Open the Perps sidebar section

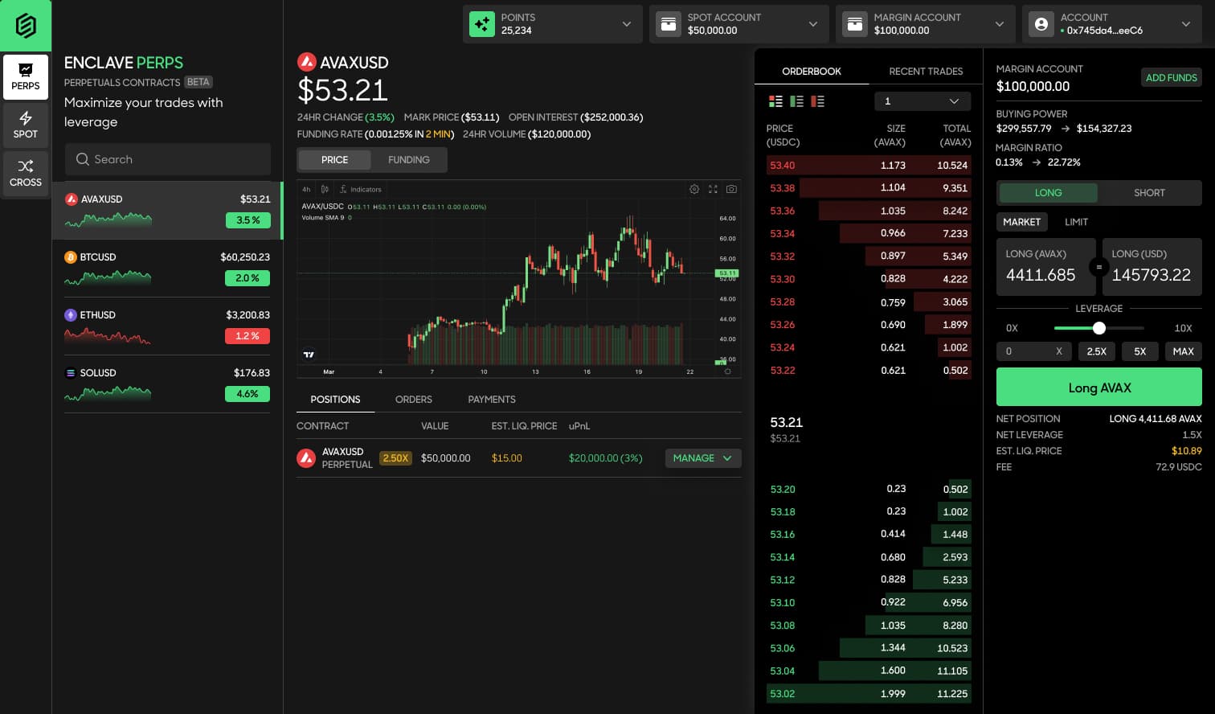(x=26, y=77)
